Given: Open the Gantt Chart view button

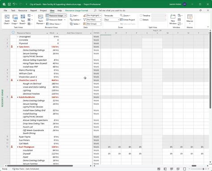Looking at the screenshot, I should [x=7, y=19].
